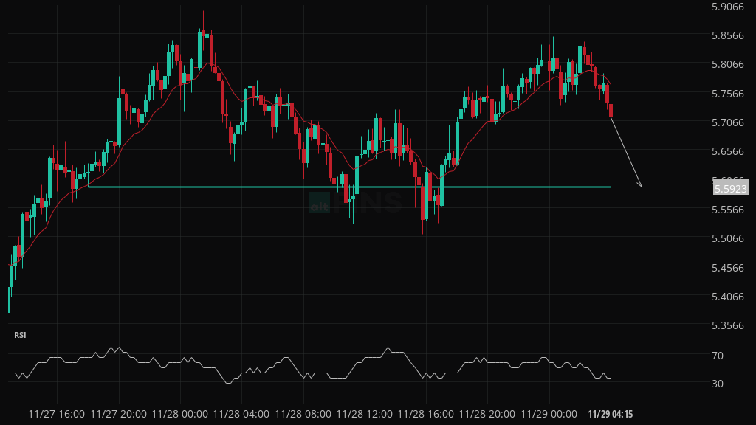Click the 11/29 04:15 time label
Image resolution: width=756 pixels, height=425 pixels.
pyautogui.click(x=610, y=414)
